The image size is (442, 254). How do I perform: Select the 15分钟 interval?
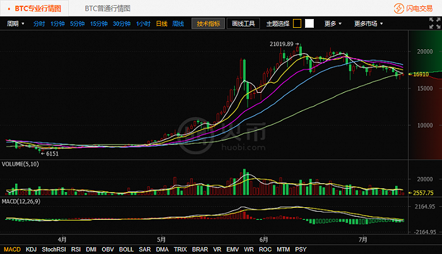tap(99, 24)
